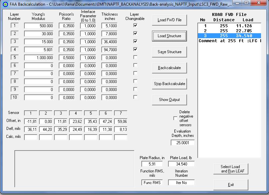The width and height of the screenshot is (269, 195).
Task: Uncheck Layer Changeable for layer 2
Action: [x=135, y=33]
